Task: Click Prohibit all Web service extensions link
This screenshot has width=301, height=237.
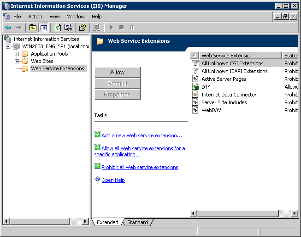Action: tap(140, 167)
